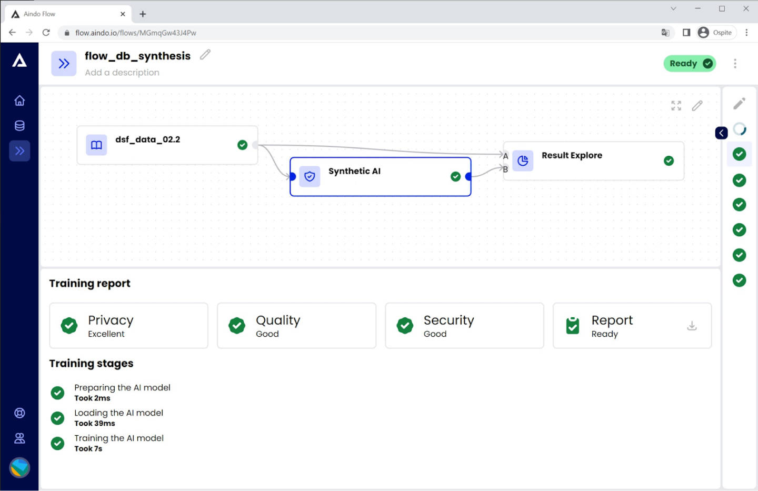Viewport: 758px width, 491px height.
Task: Click the Ready status button
Action: pos(690,64)
